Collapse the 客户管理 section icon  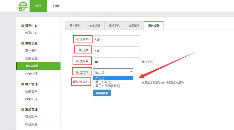click(x=23, y=84)
